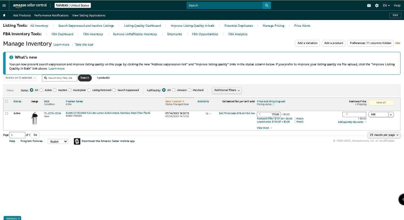Click the Search button next to SKU field
The width and height of the screenshot is (404, 220).
(x=85, y=78)
